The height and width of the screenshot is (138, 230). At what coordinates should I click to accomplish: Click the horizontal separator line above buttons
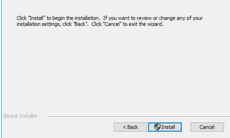[138, 116]
